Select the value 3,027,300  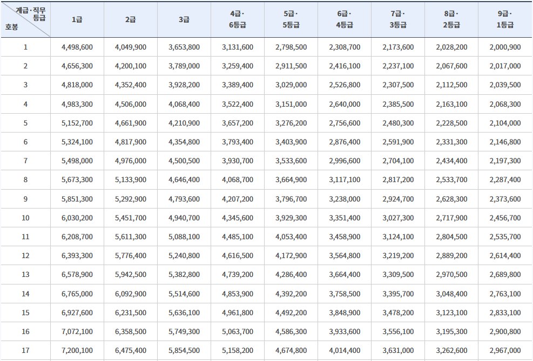(x=398, y=218)
